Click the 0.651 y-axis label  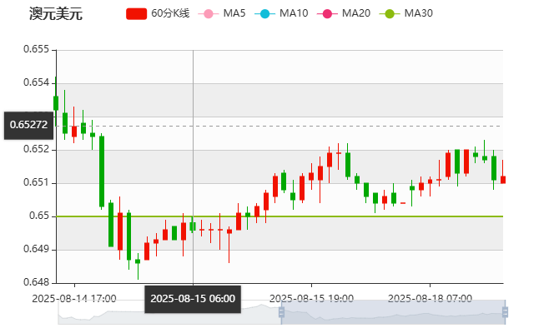[x=37, y=182]
